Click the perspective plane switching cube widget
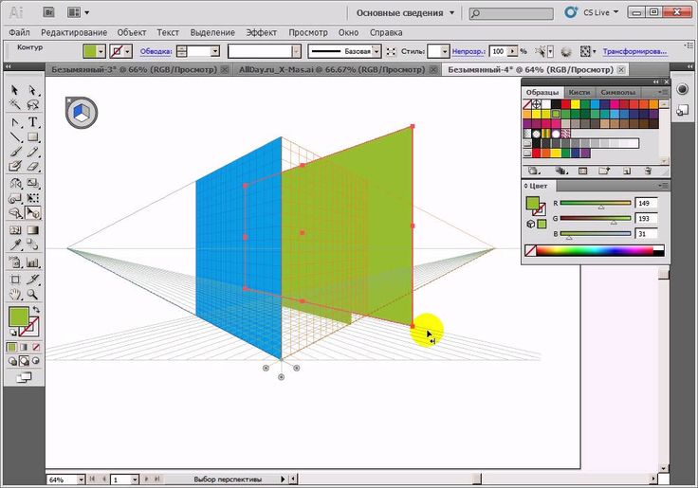 point(82,112)
